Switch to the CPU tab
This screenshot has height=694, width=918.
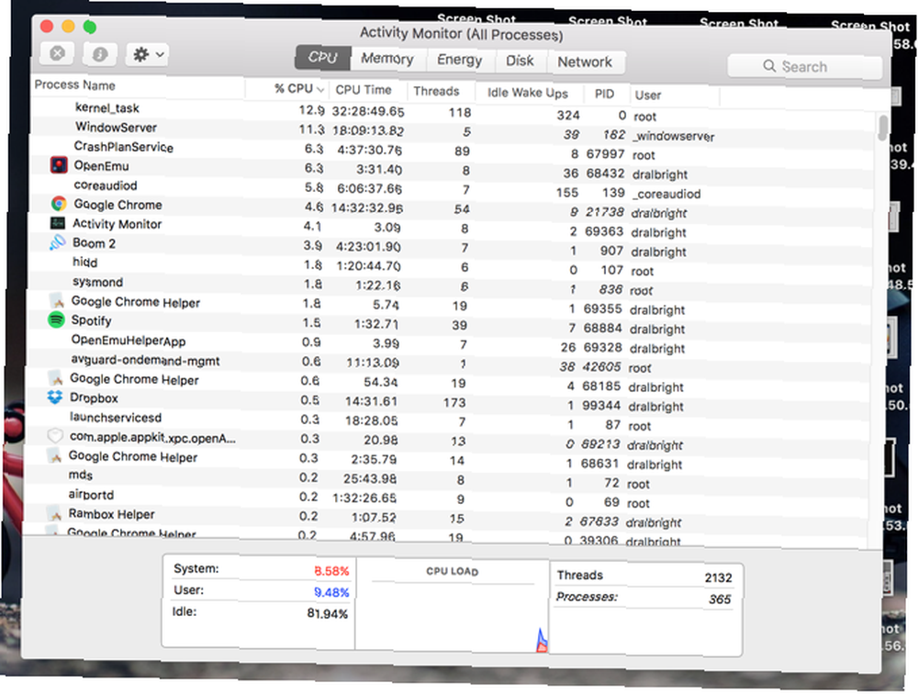click(x=322, y=58)
